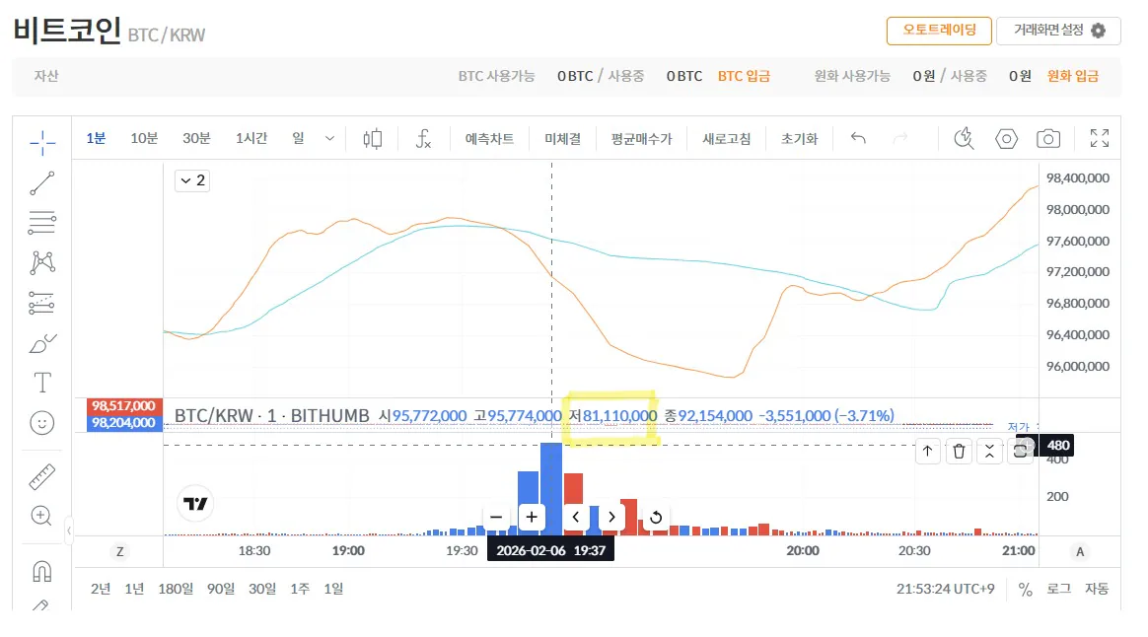1148x637 pixels.
Task: Click the 오토트레이딩 button
Action: [938, 31]
